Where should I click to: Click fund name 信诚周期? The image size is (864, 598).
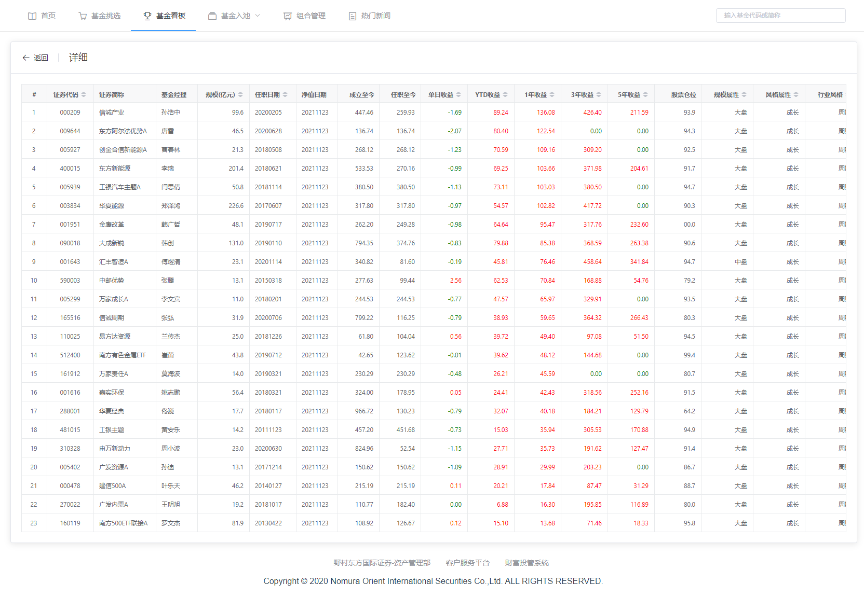click(112, 318)
